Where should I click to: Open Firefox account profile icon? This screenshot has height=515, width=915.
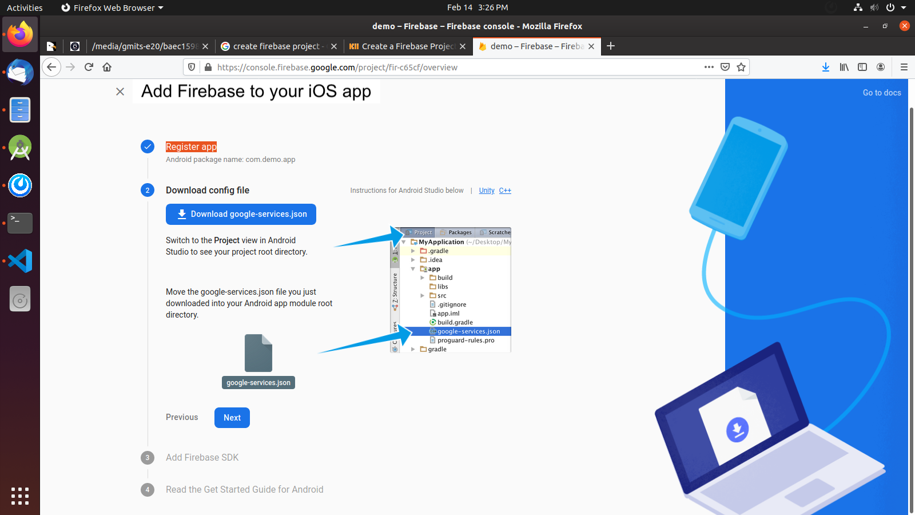881,67
